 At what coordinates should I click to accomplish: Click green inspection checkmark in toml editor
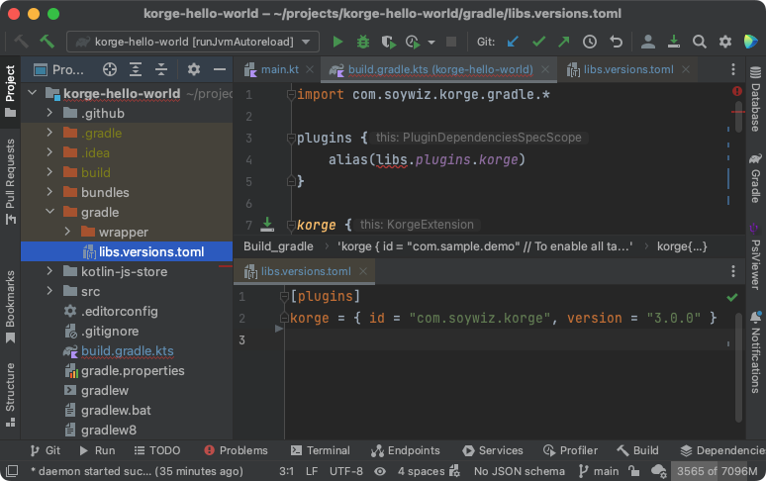point(731,297)
